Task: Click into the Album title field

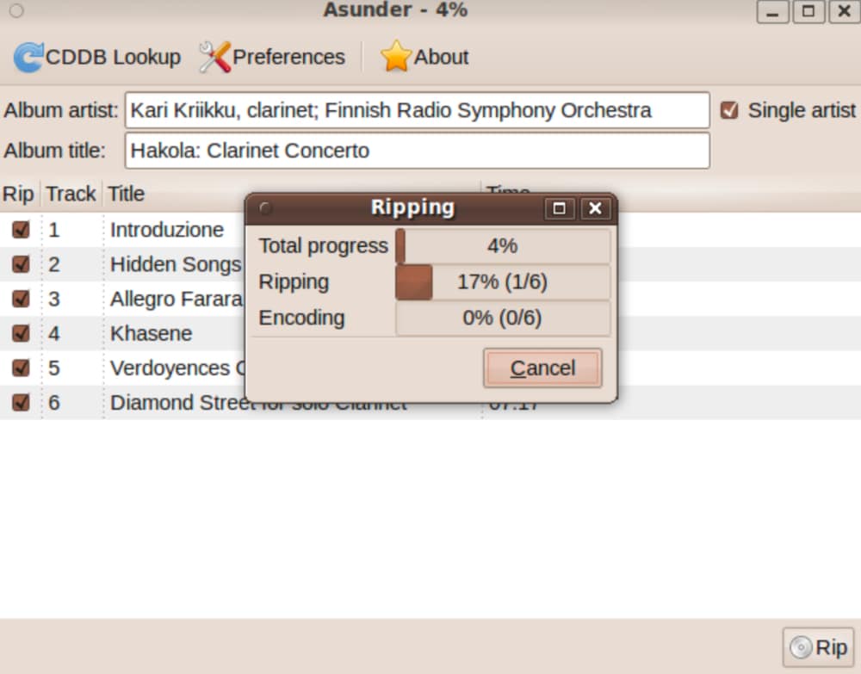Action: pyautogui.click(x=418, y=151)
